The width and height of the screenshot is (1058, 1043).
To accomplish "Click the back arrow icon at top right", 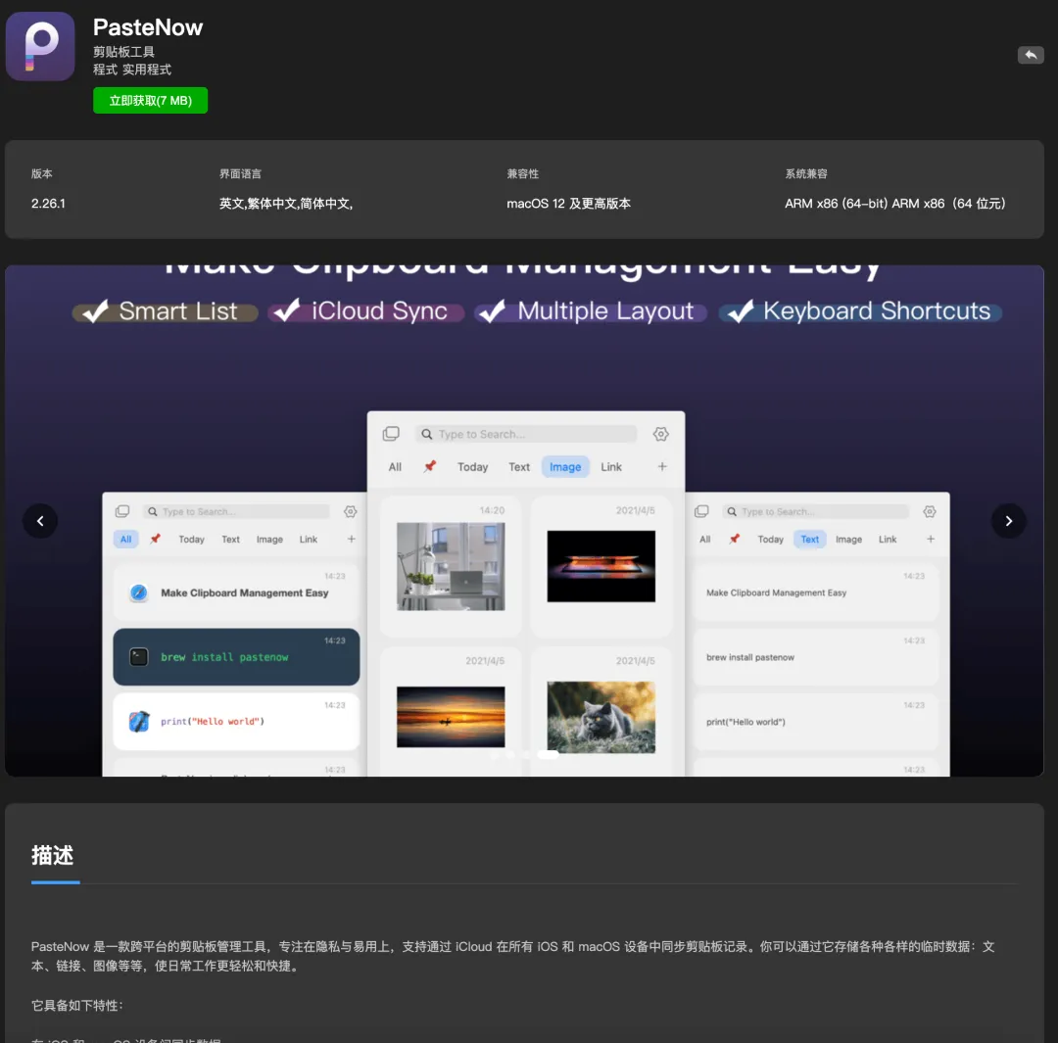I will [x=1031, y=55].
